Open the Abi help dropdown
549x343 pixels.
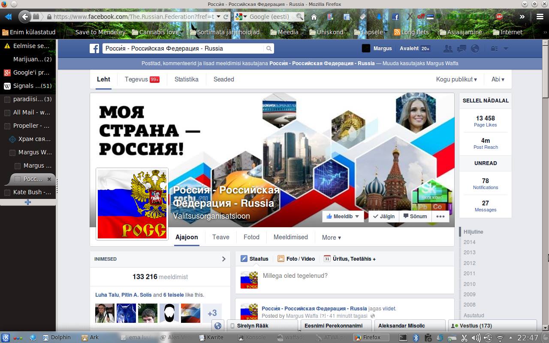click(x=498, y=79)
